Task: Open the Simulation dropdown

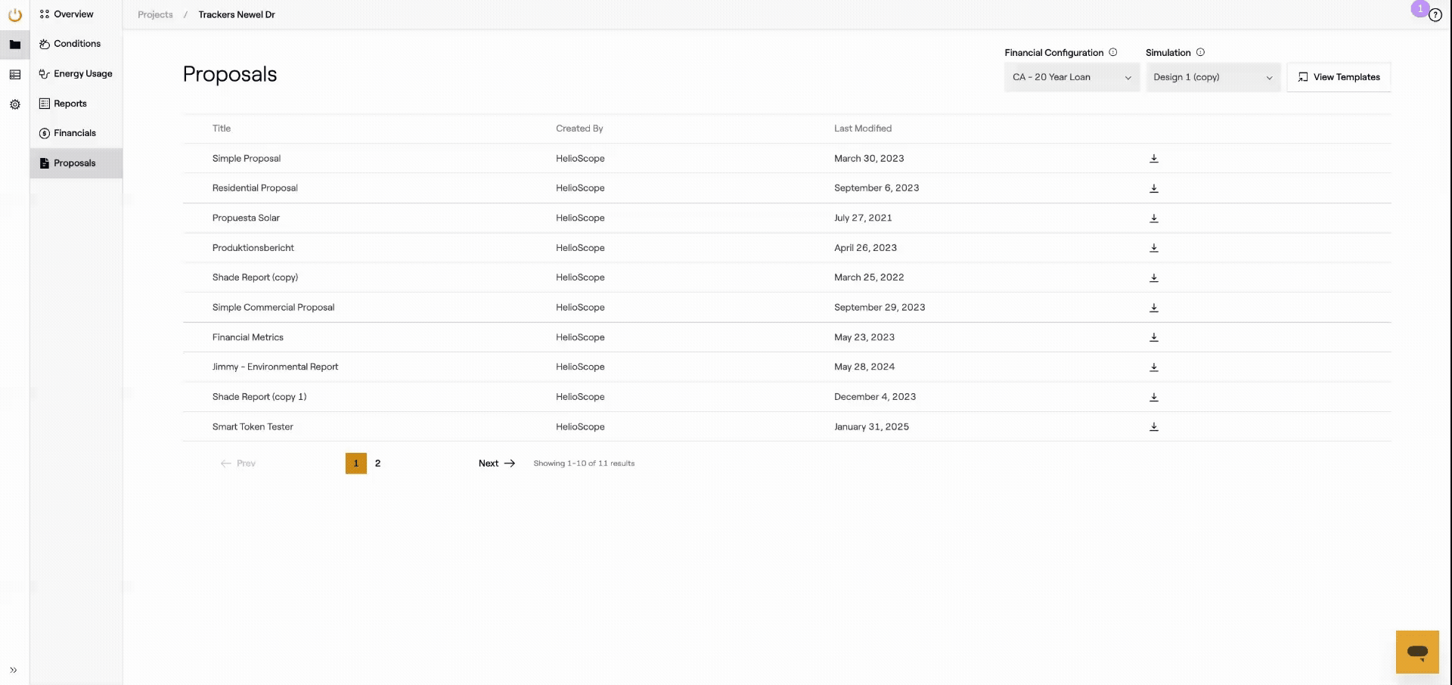Action: click(x=1212, y=77)
